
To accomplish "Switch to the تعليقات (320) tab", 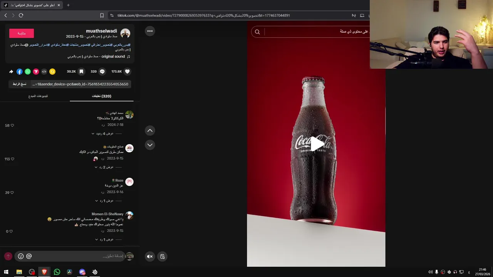I will coord(102,96).
